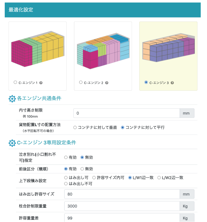
Task: Enable 泣き別れ指定 with 有効 radio
Action: pos(66,157)
